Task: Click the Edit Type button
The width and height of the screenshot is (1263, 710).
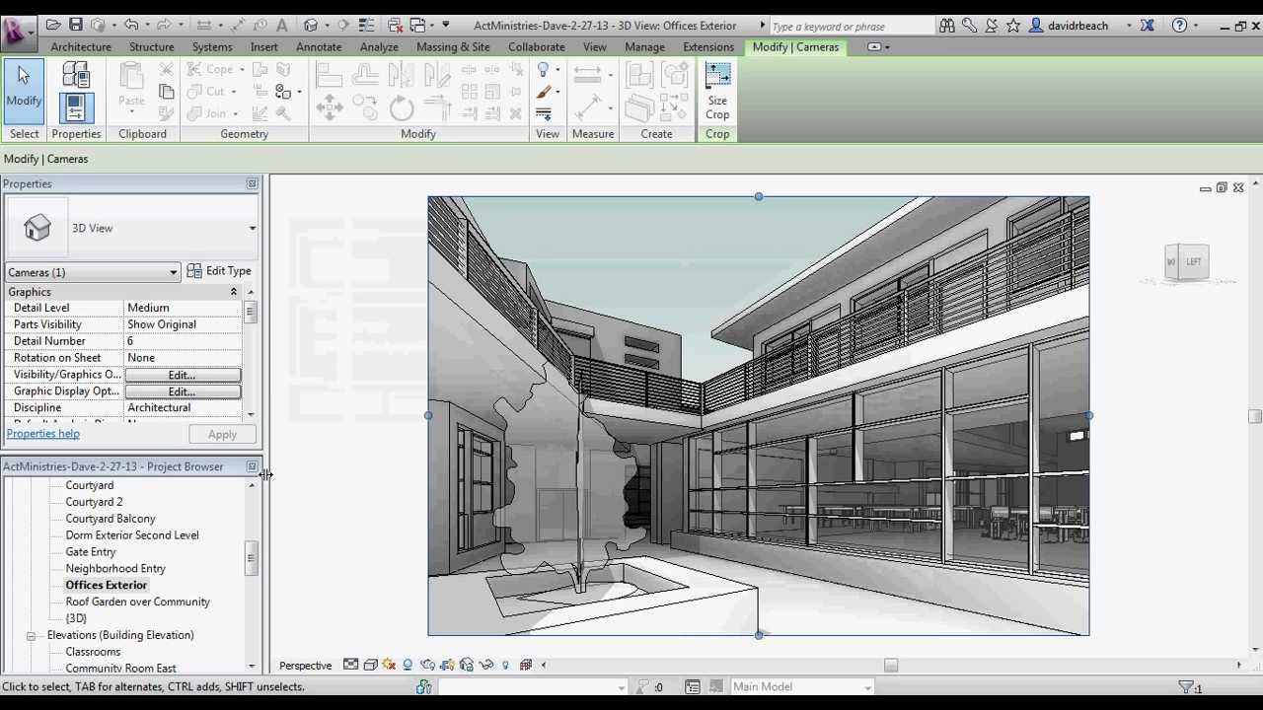Action: pos(219,271)
